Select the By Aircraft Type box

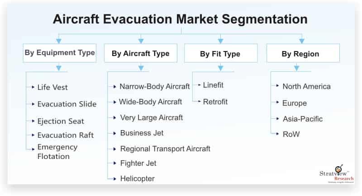click(141, 53)
